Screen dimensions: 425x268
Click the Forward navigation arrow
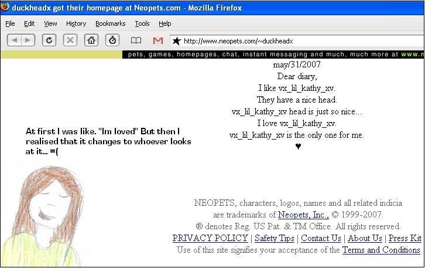click(28, 40)
